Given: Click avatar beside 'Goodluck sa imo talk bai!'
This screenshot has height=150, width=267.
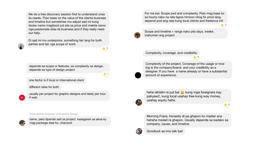Looking at the screenshot, I should (x=139, y=131).
